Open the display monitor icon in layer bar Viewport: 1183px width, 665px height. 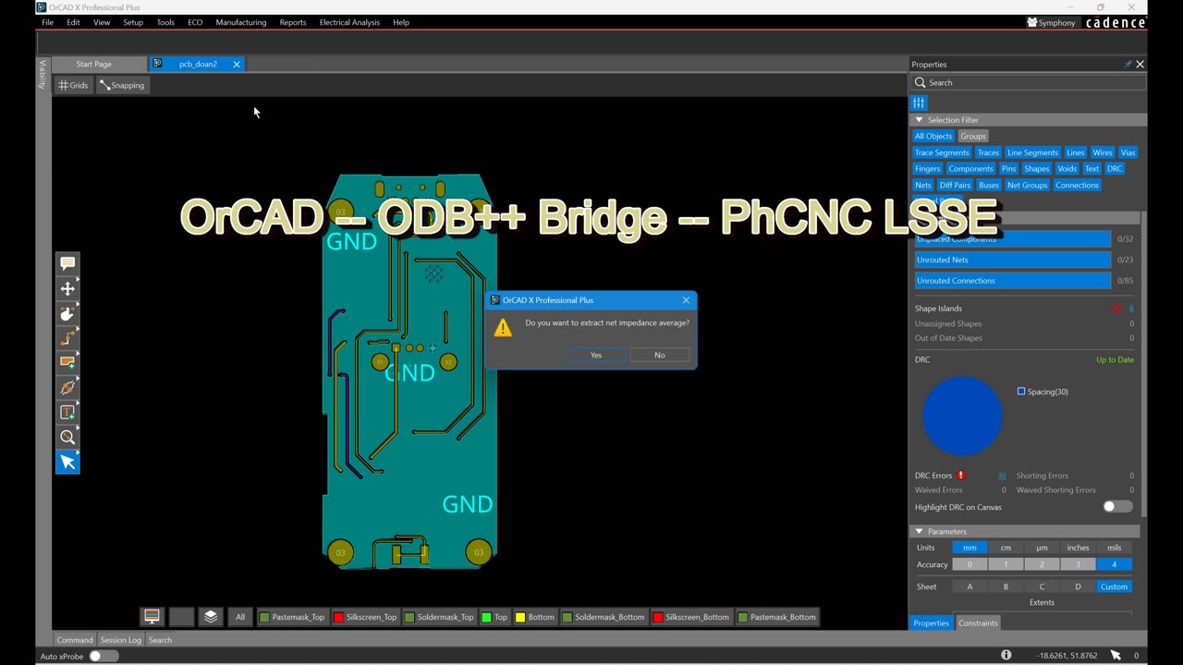click(x=152, y=617)
